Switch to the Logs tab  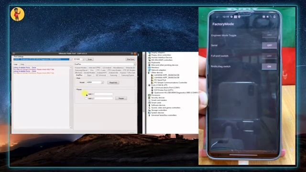point(16,64)
